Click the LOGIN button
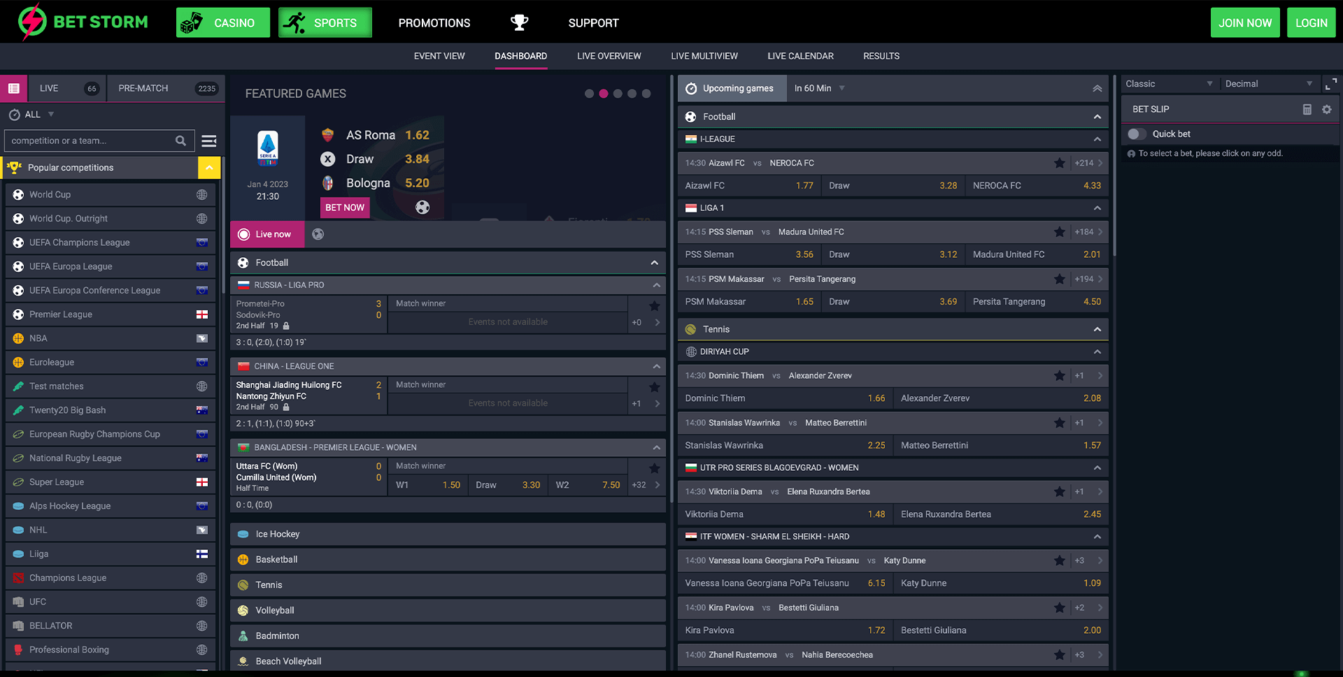This screenshot has width=1343, height=677. point(1311,23)
